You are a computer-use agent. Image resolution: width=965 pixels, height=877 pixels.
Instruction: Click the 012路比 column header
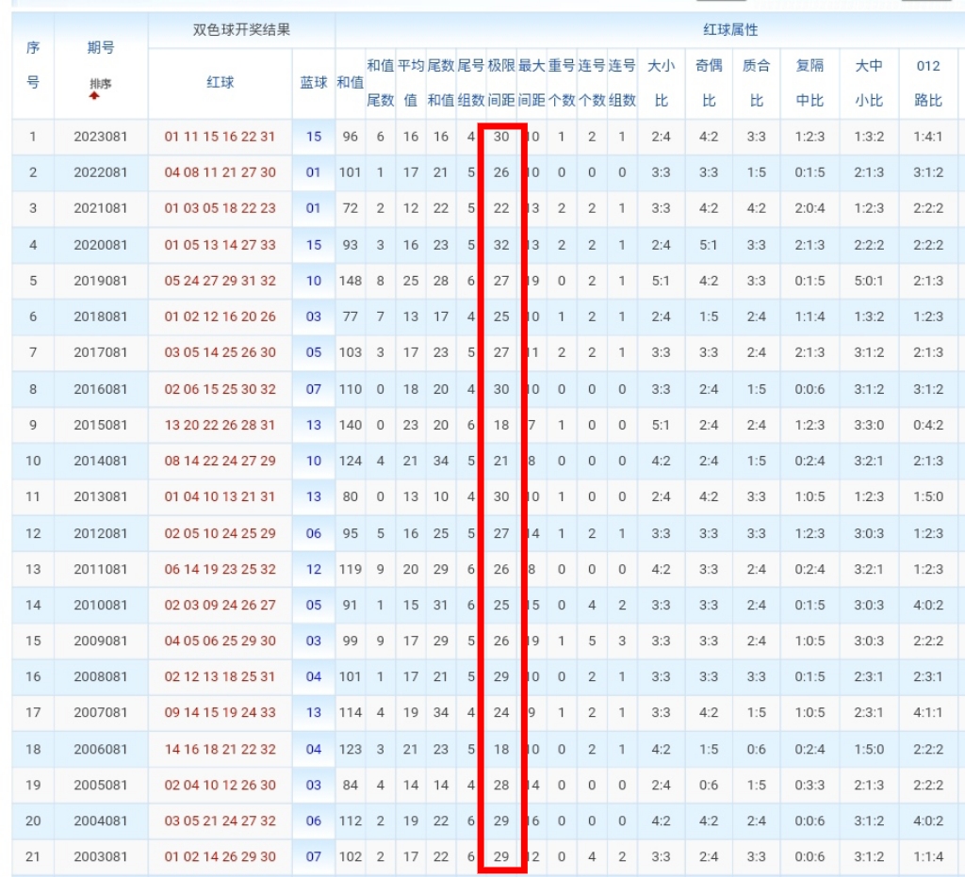928,82
